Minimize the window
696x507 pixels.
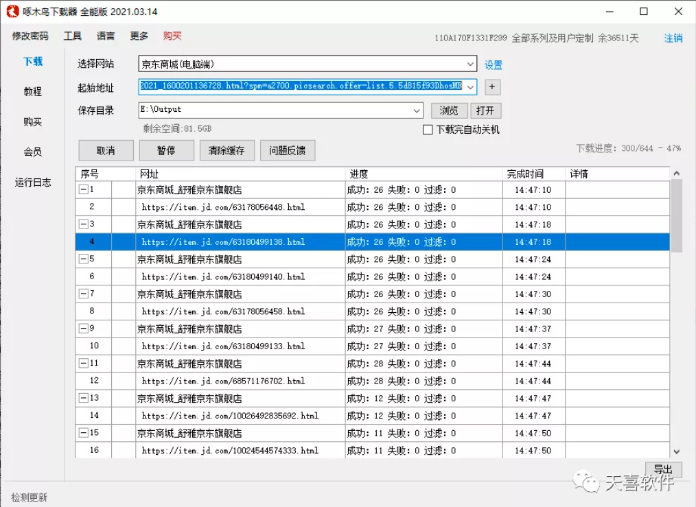point(610,12)
